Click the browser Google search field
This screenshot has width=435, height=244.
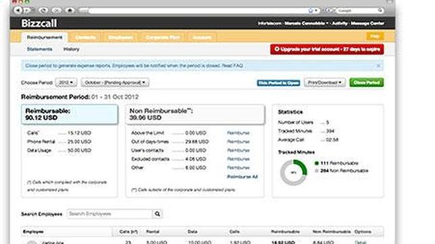point(358,11)
